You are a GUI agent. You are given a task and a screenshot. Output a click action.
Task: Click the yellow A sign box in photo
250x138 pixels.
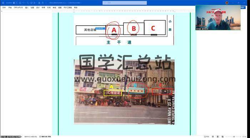(x=113, y=93)
